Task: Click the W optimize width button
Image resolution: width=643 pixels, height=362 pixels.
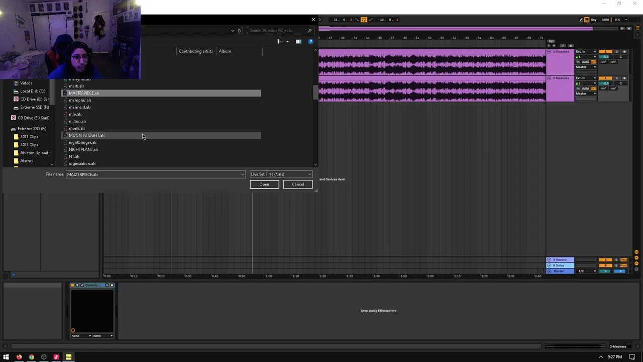Action: (629, 29)
